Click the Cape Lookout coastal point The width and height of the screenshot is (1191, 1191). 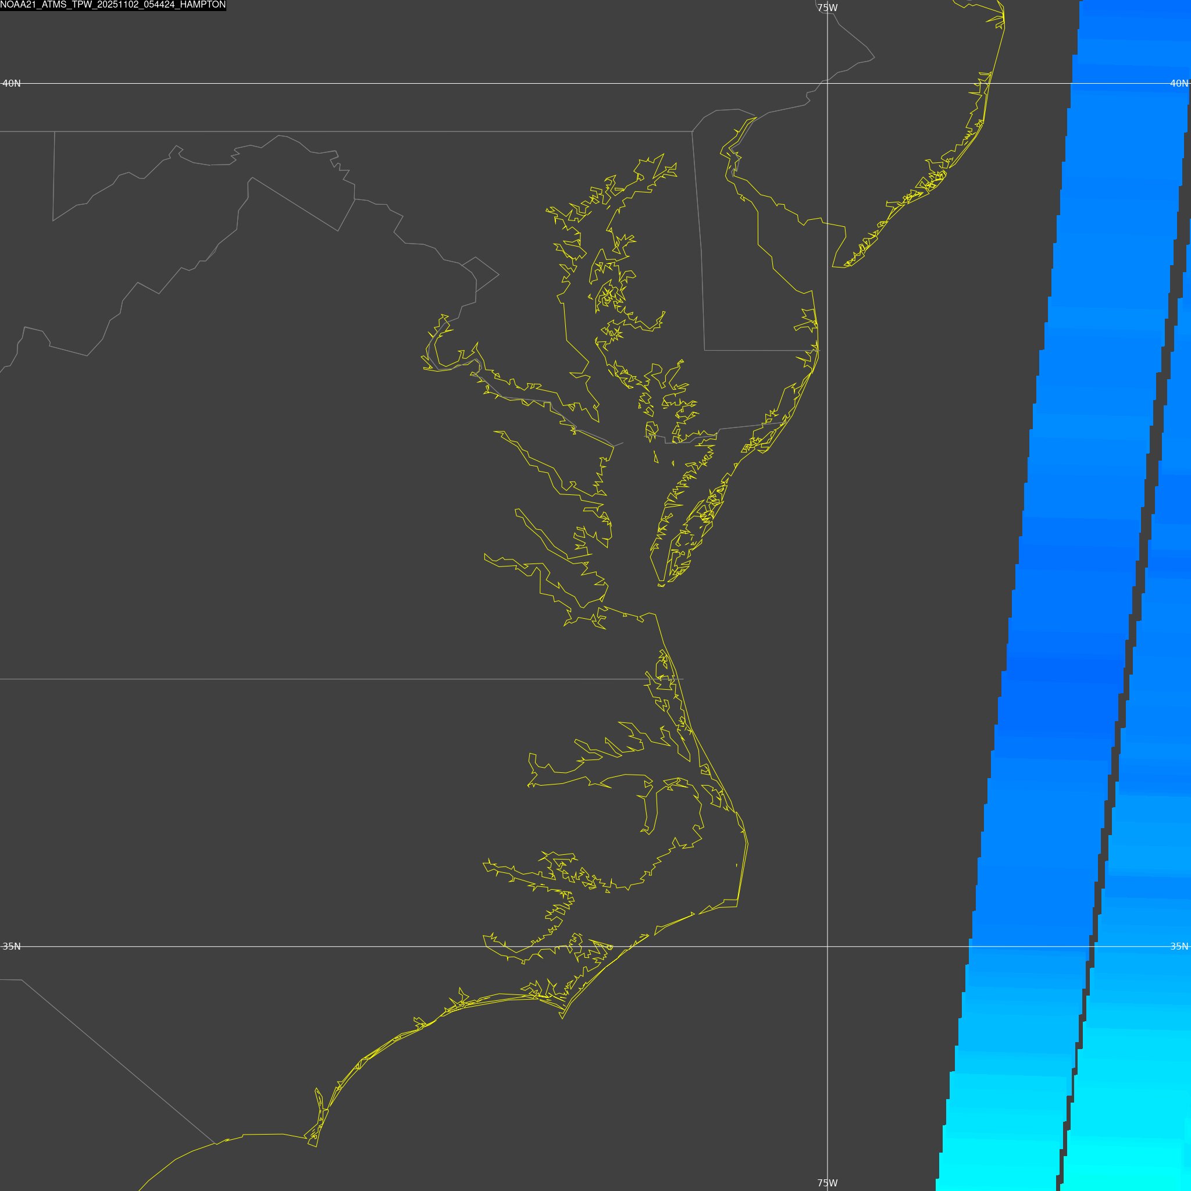tap(562, 1018)
